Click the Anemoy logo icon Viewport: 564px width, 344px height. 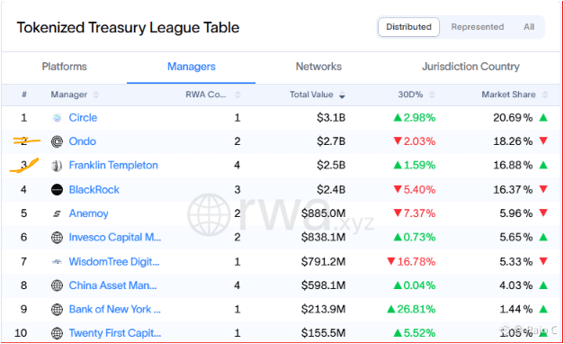[x=57, y=213]
